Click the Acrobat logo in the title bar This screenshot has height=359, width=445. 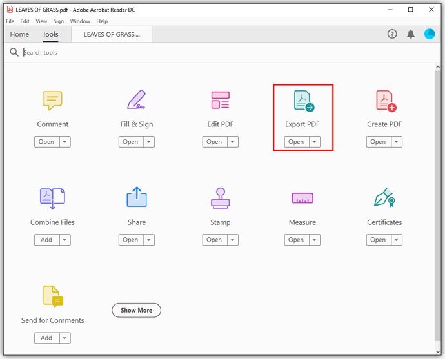[10, 10]
